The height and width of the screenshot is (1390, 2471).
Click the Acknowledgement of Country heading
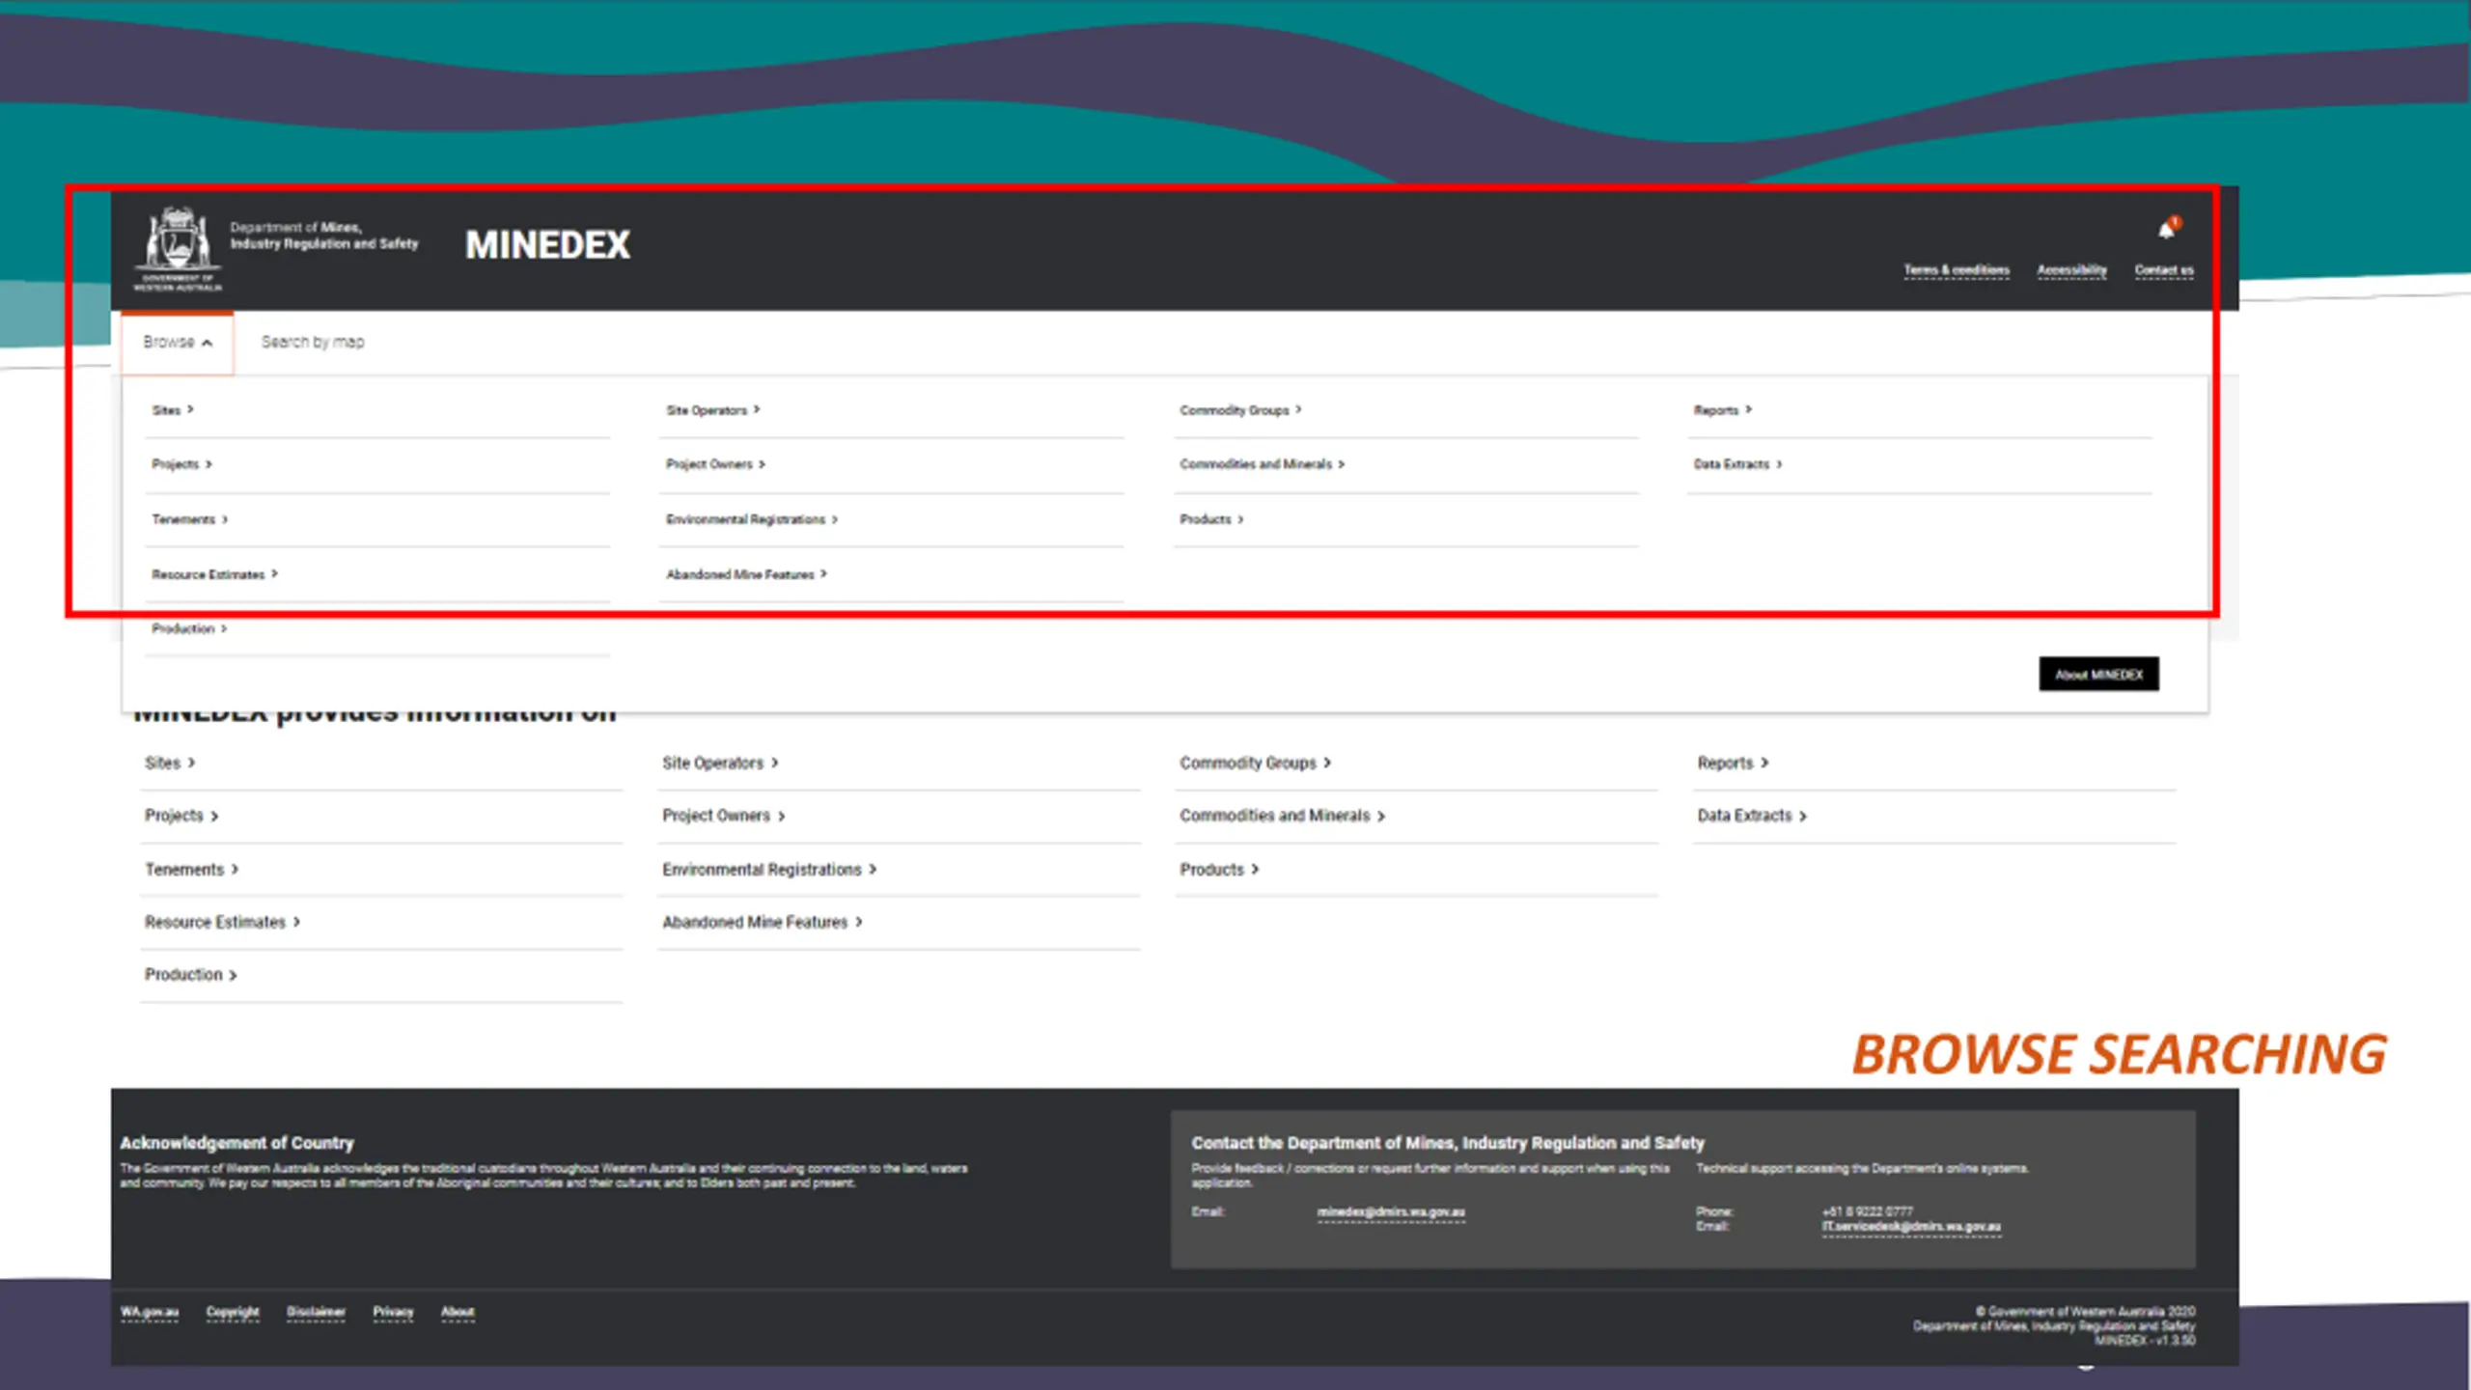236,1143
